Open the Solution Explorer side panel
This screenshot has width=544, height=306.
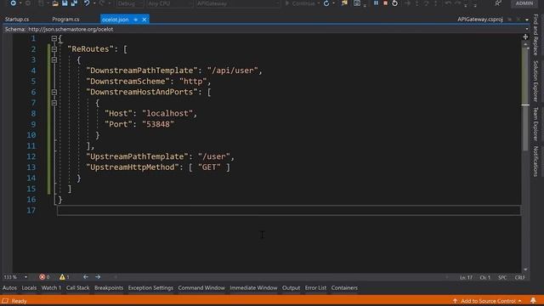[x=535, y=82]
